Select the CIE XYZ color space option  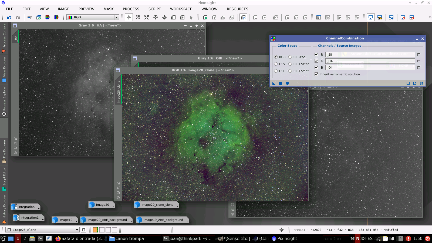pyautogui.click(x=290, y=57)
